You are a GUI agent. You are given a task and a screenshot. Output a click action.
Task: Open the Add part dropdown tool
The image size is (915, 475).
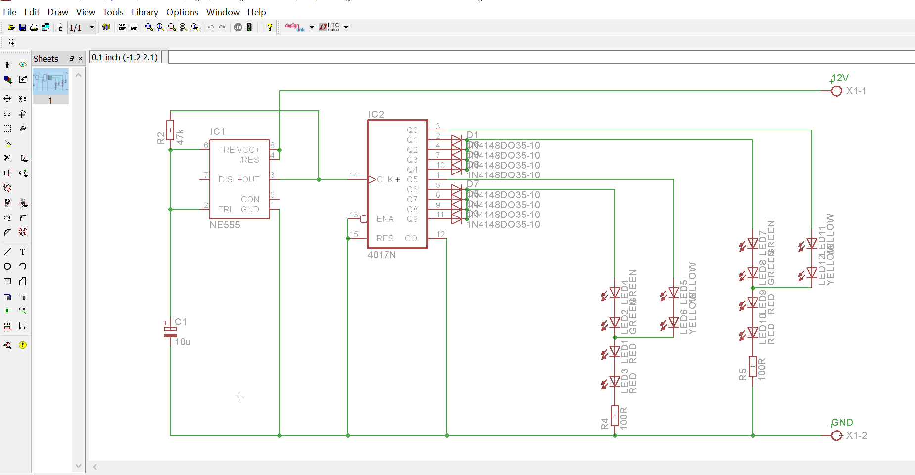click(x=23, y=159)
